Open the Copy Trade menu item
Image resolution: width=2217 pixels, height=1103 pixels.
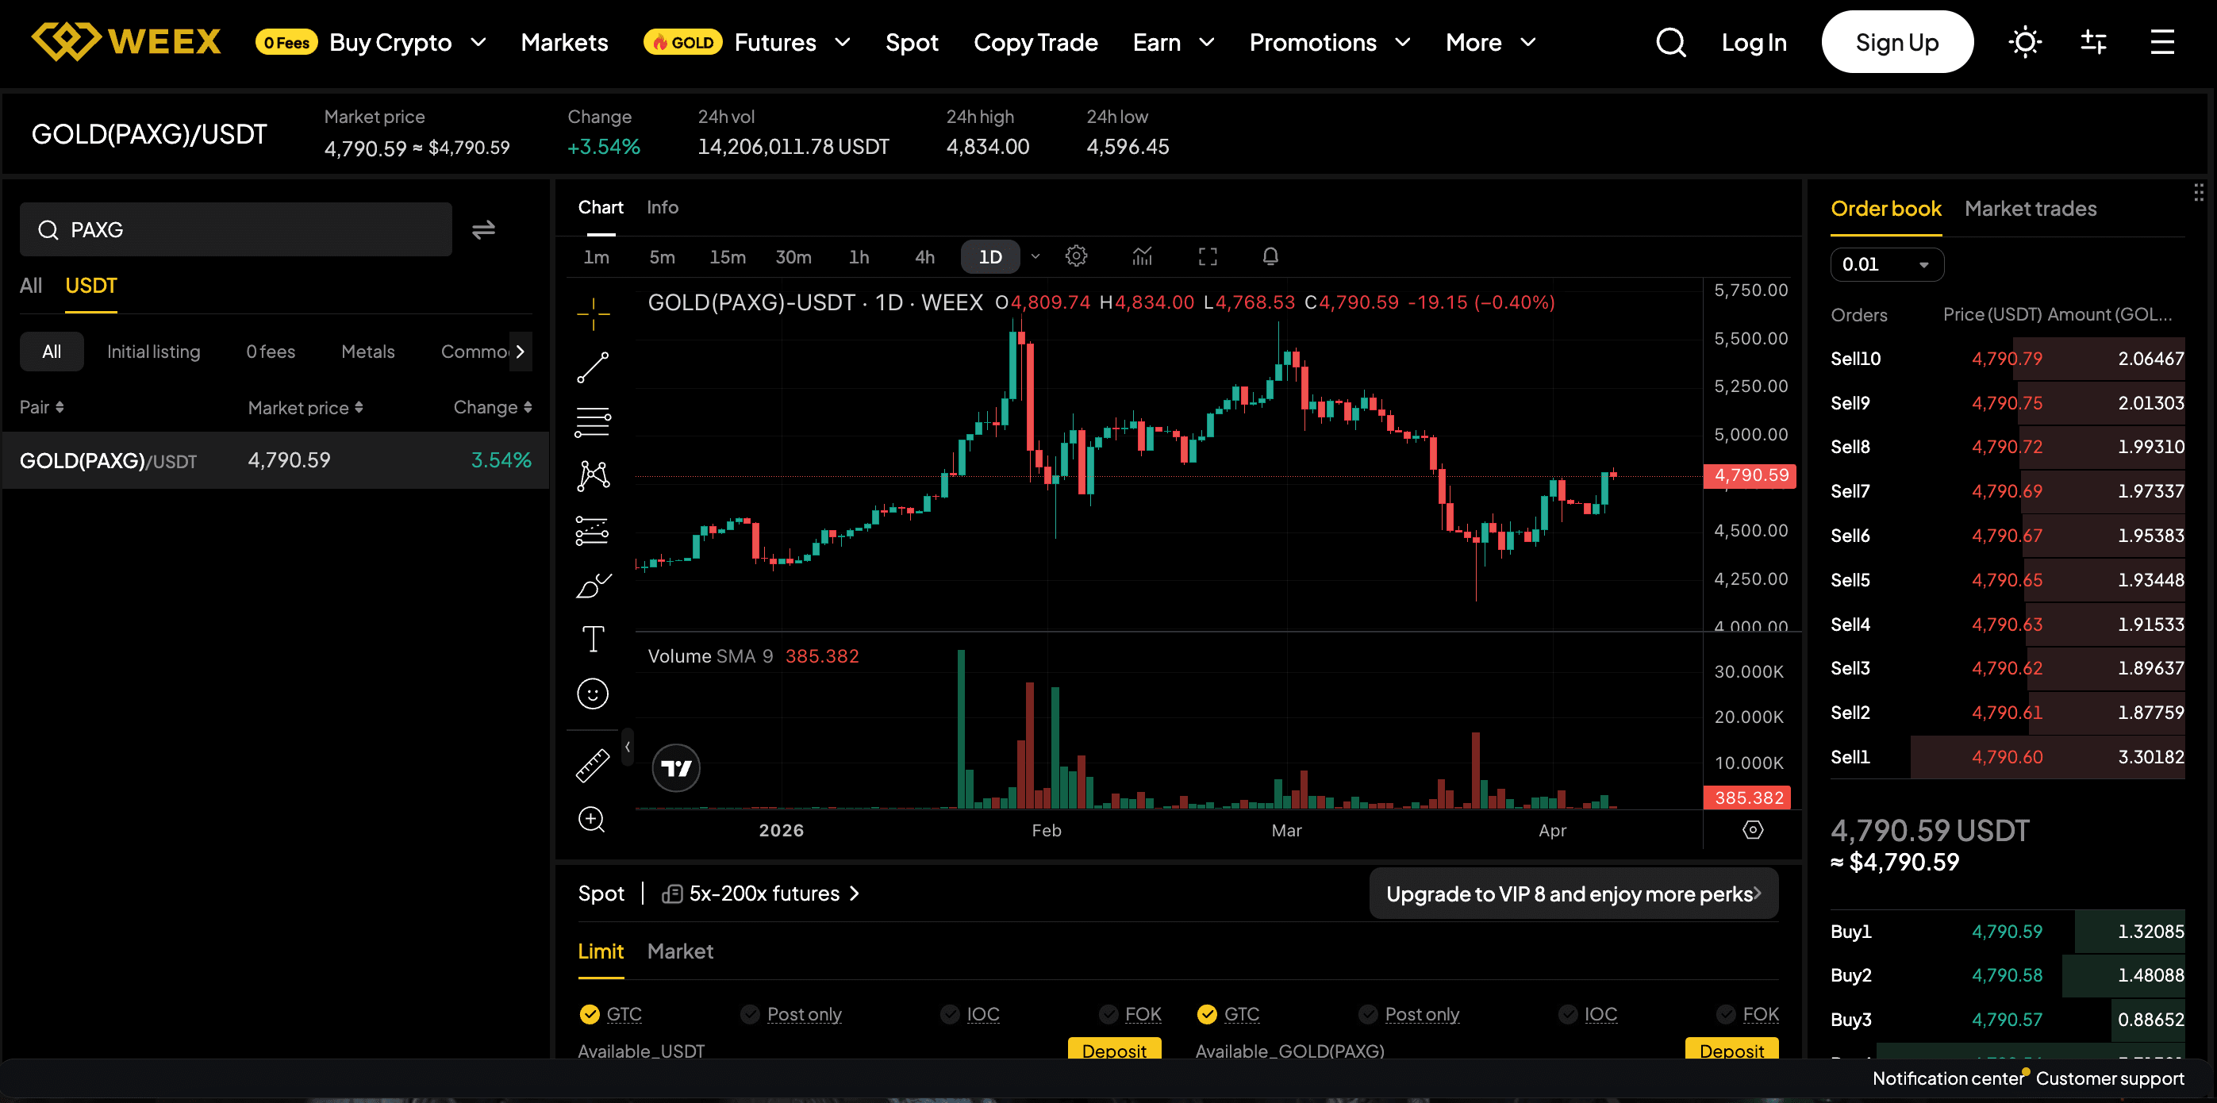(x=1035, y=42)
